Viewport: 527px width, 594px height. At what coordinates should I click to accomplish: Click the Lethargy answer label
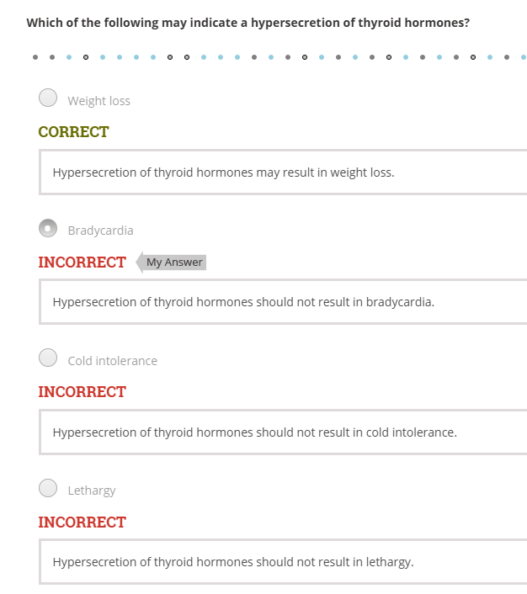tap(92, 491)
